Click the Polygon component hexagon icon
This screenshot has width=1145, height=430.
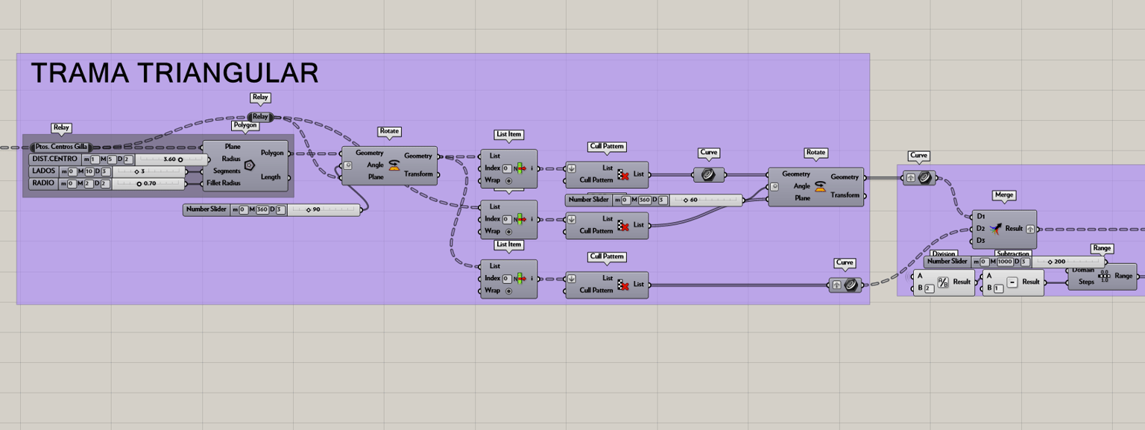click(x=250, y=165)
